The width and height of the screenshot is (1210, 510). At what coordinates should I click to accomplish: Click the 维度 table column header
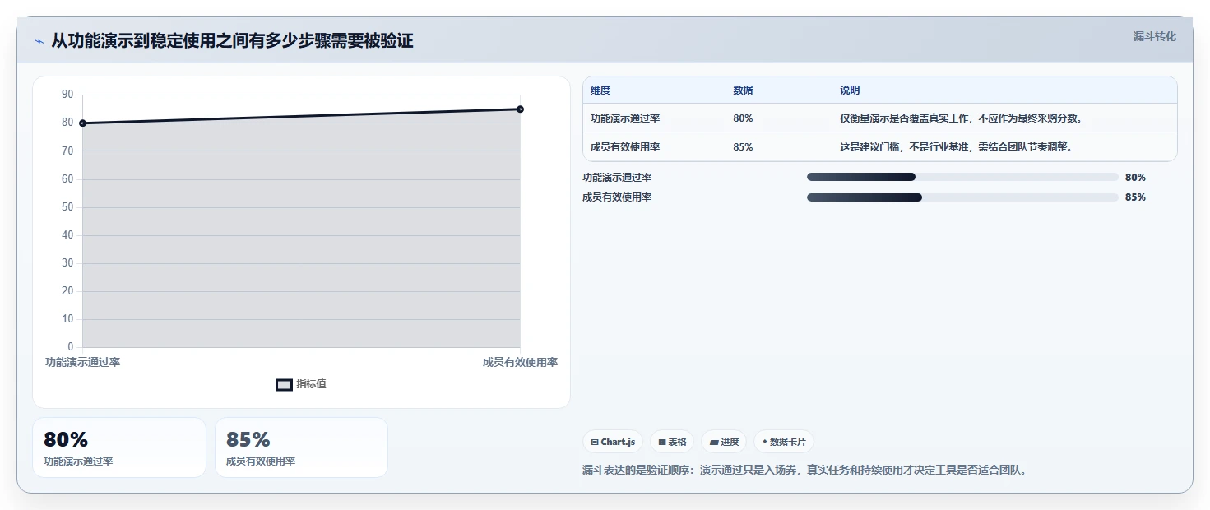tap(600, 90)
